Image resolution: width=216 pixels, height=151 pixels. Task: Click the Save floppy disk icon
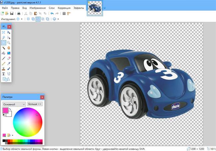12,14
